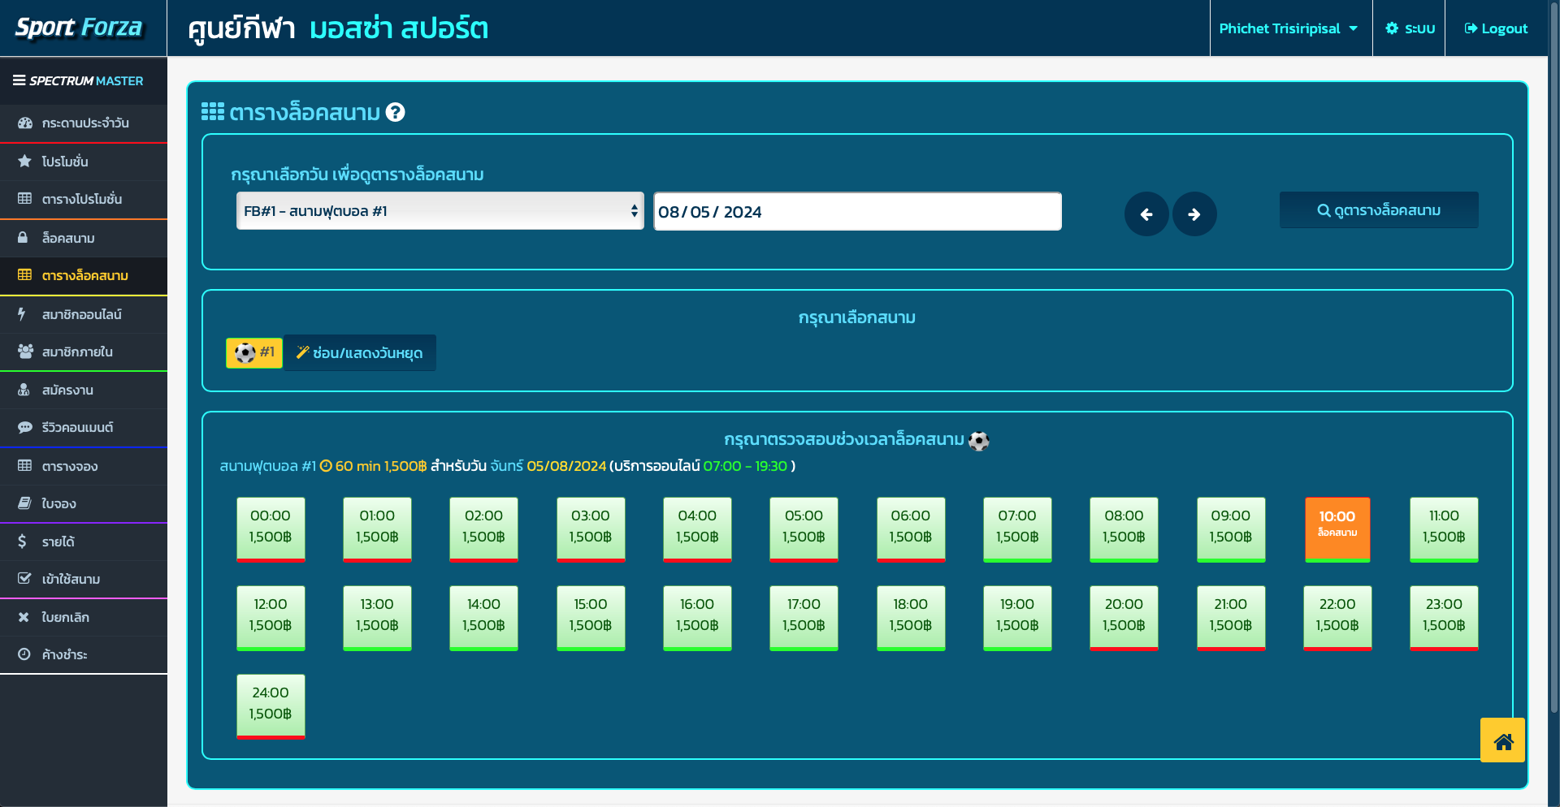The image size is (1560, 807).
Task: Click the dollar icon beside รายได้
Action: [x=22, y=542]
